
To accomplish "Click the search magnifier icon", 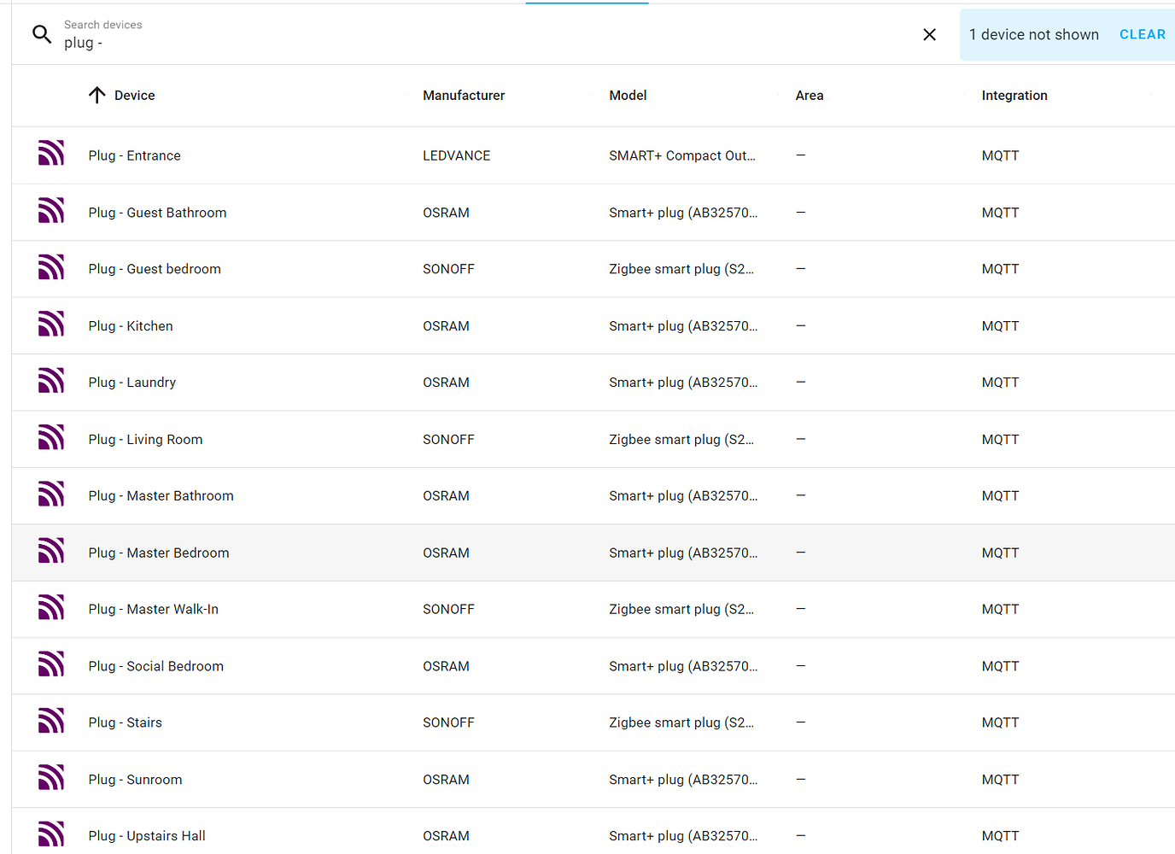I will pyautogui.click(x=42, y=34).
